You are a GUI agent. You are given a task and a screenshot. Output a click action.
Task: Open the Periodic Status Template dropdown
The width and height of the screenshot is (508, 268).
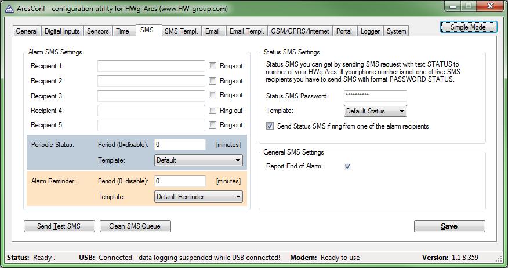pos(198,160)
